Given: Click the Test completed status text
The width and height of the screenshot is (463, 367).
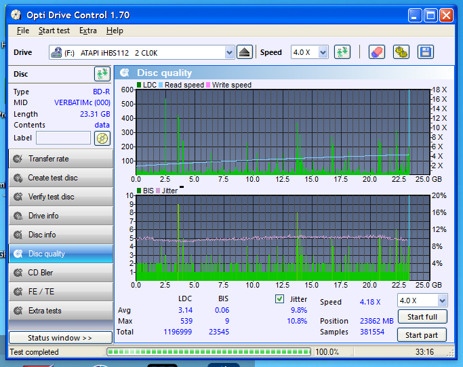Looking at the screenshot, I should tap(35, 352).
